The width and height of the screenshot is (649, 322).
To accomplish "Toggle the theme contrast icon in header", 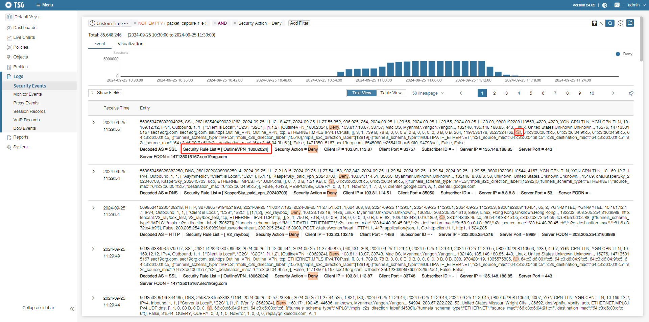I will coord(605,5).
